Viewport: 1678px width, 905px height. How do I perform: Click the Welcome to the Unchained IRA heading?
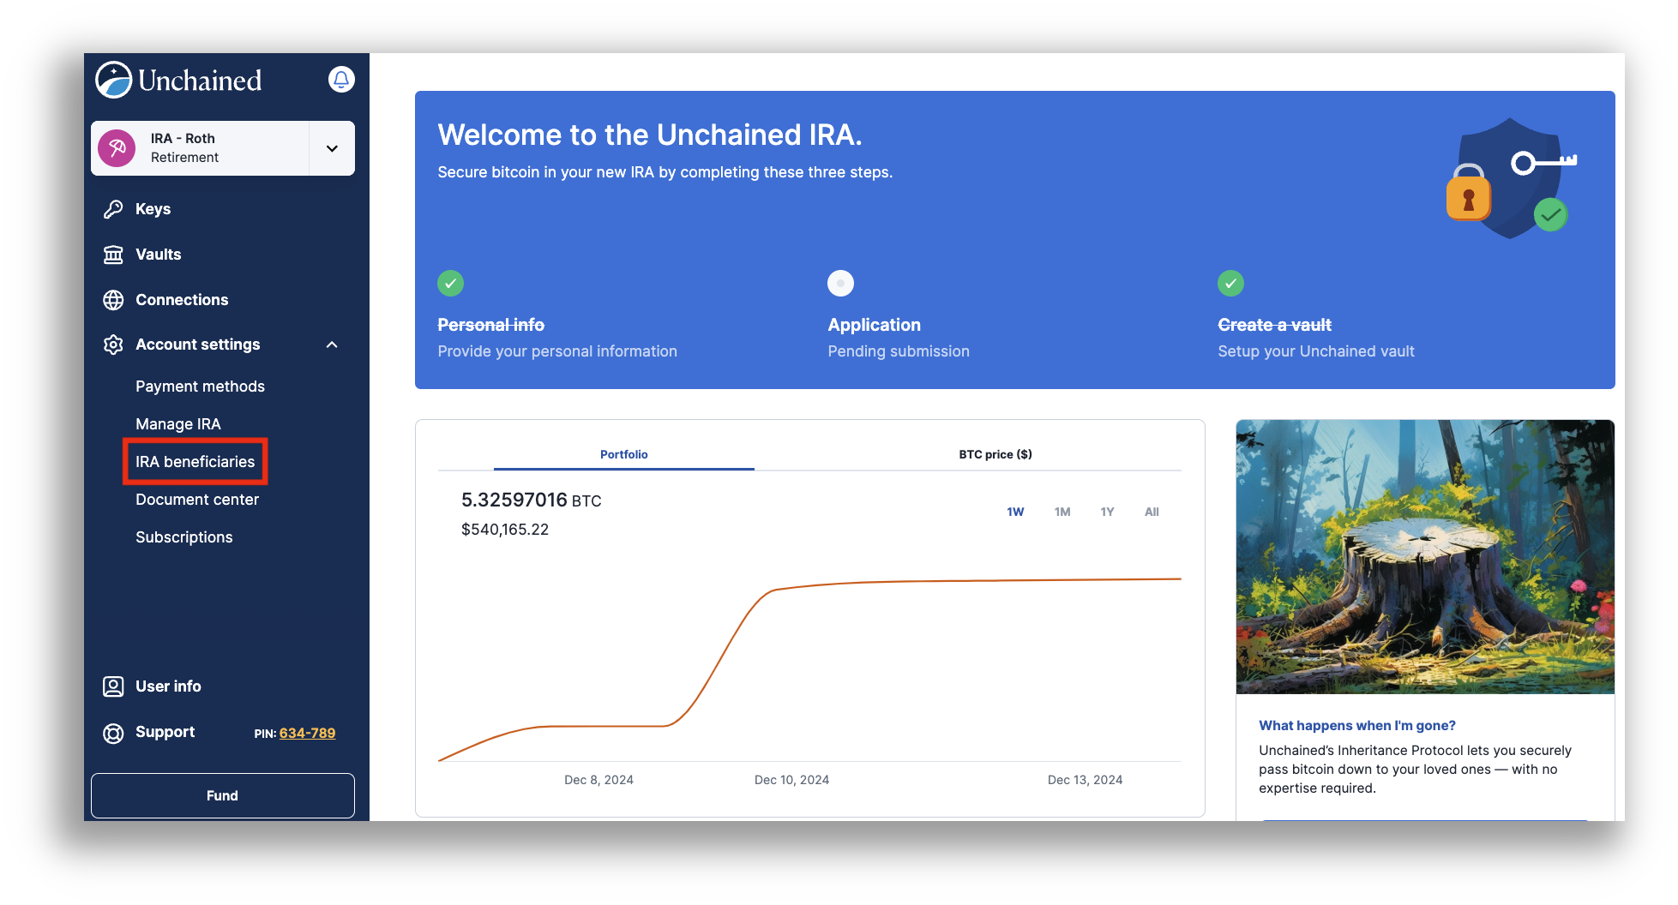point(650,135)
